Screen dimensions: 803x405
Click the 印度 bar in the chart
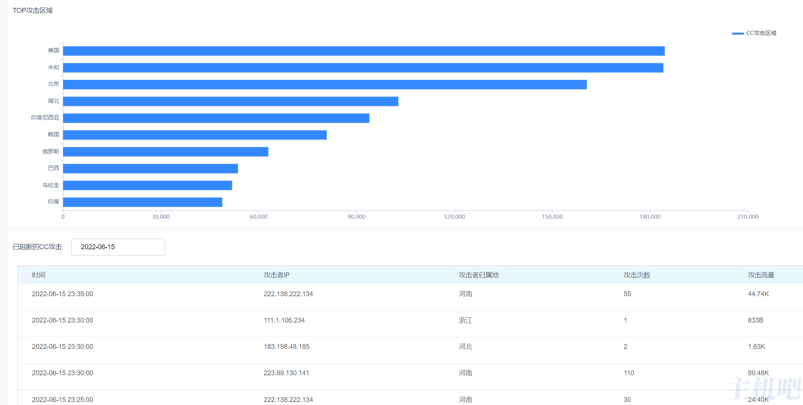point(143,202)
